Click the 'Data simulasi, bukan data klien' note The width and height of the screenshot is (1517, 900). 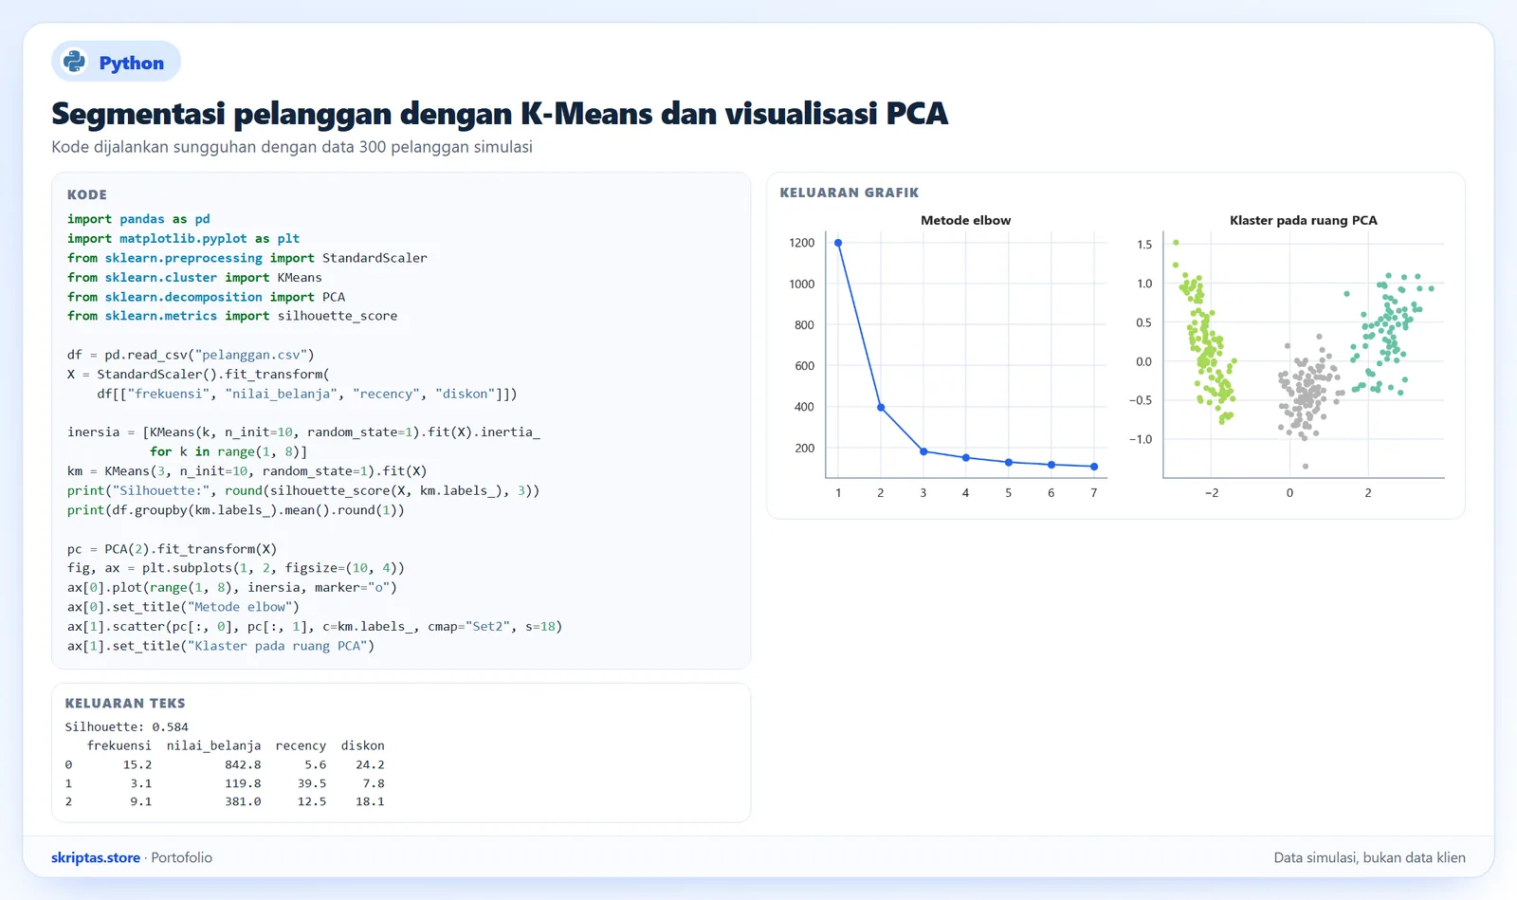tap(1369, 857)
